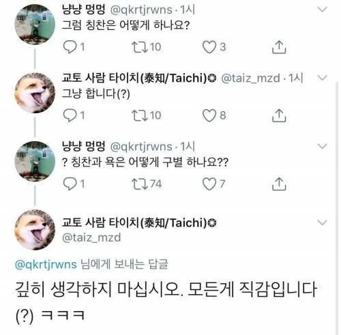This screenshot has width=341, height=335.
Task: Reply to the 그냥 합니다(?) tweet
Action: tap(70, 115)
